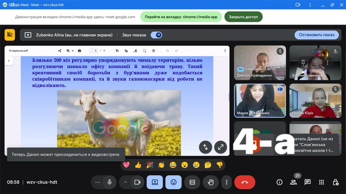
Task: Click Поліна Юрік's video tile
Action: pyautogui.click(x=315, y=101)
